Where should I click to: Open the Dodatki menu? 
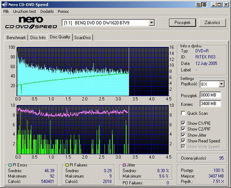point(47,11)
